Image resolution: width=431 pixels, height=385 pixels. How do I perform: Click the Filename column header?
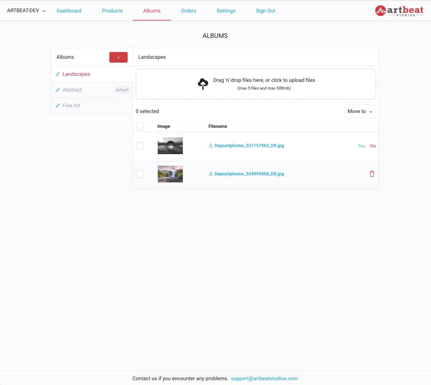pos(218,126)
